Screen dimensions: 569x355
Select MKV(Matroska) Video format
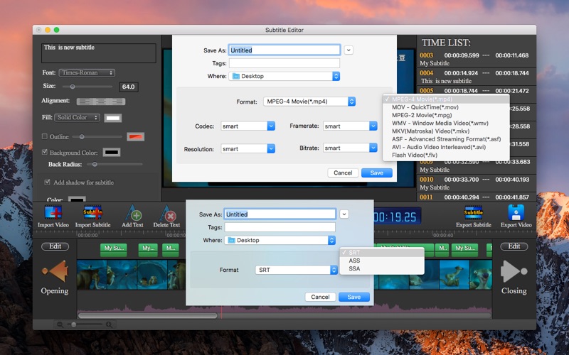[x=446, y=131]
